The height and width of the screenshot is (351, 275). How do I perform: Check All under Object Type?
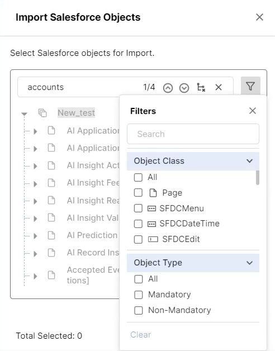click(x=139, y=279)
